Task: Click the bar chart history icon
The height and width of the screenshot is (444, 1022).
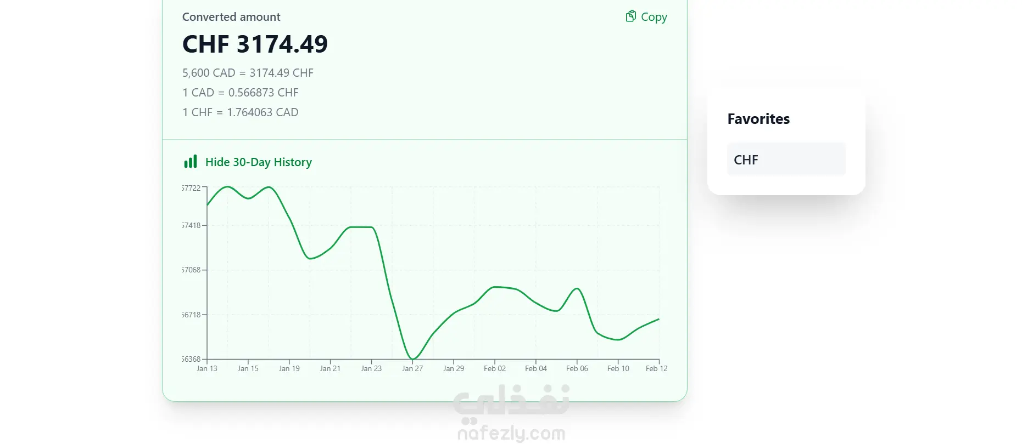Action: (190, 162)
